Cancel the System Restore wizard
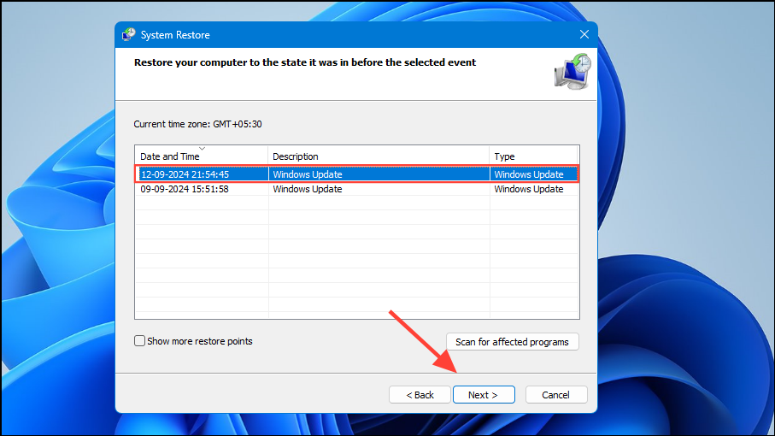775x436 pixels. (x=555, y=395)
